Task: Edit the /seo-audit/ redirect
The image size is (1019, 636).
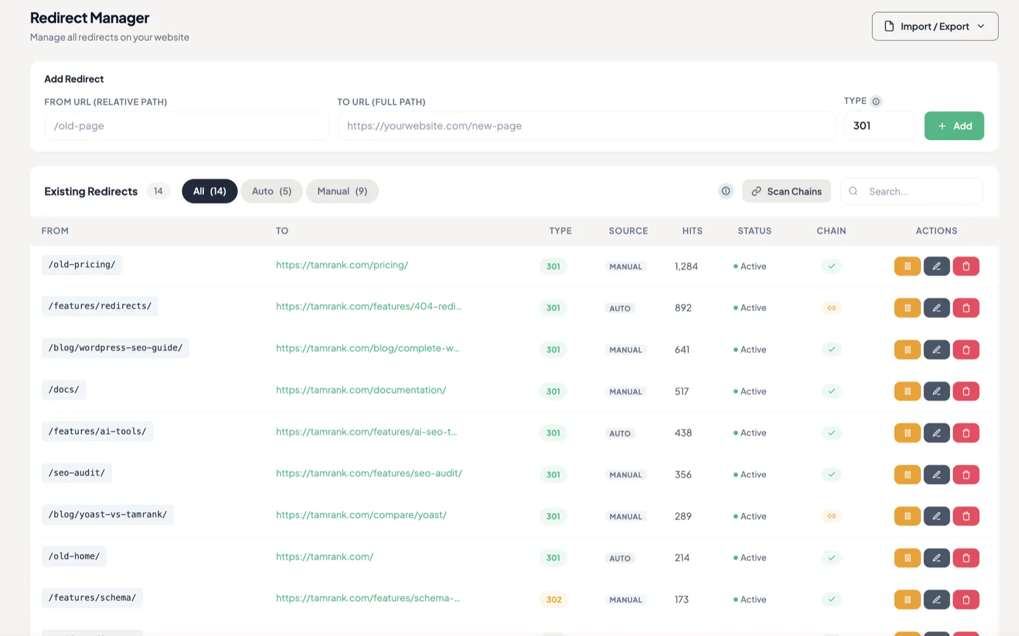Action: tap(936, 475)
